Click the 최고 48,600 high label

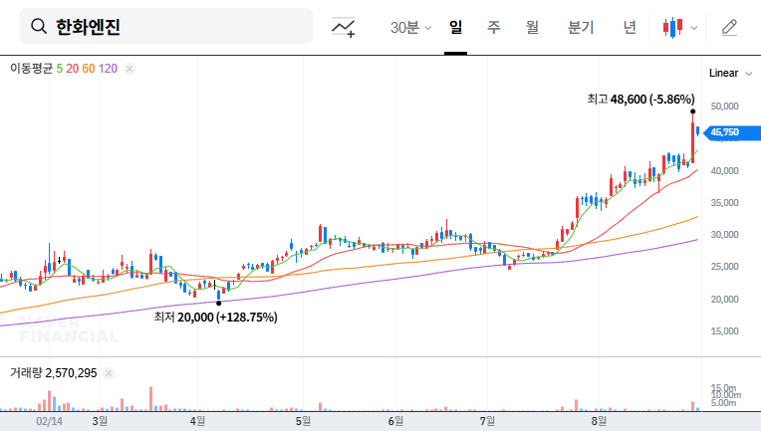640,100
